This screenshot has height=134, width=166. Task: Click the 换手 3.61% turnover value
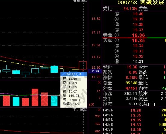[132, 99]
